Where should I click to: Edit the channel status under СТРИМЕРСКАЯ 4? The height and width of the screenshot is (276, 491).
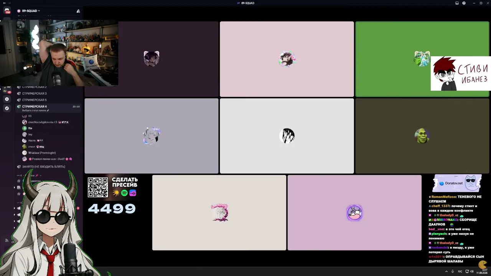pos(36,110)
